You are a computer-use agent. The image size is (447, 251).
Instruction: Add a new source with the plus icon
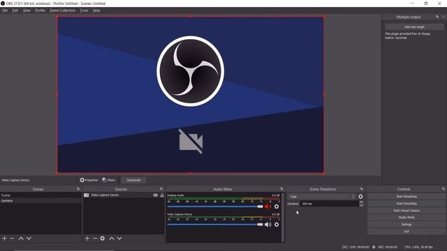coord(87,238)
